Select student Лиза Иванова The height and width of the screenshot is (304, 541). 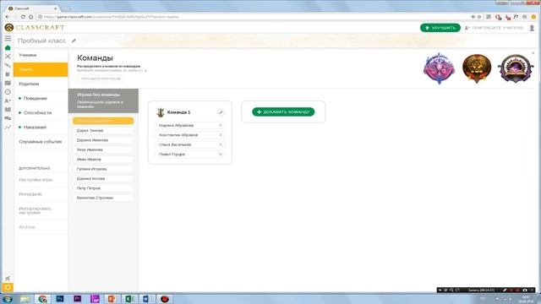tap(103, 150)
